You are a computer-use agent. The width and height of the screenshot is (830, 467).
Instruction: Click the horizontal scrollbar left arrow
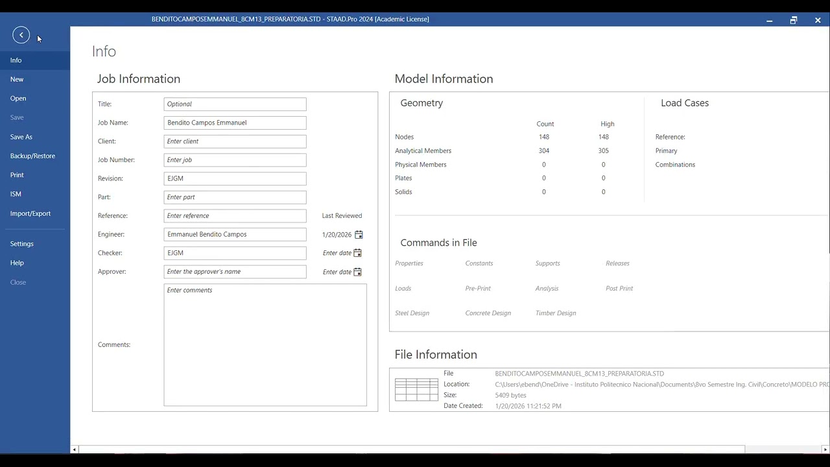click(x=75, y=449)
